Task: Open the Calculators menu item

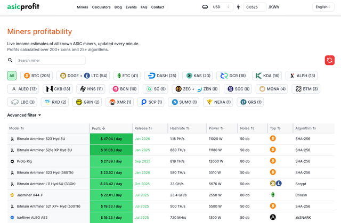Action: coord(101,7)
